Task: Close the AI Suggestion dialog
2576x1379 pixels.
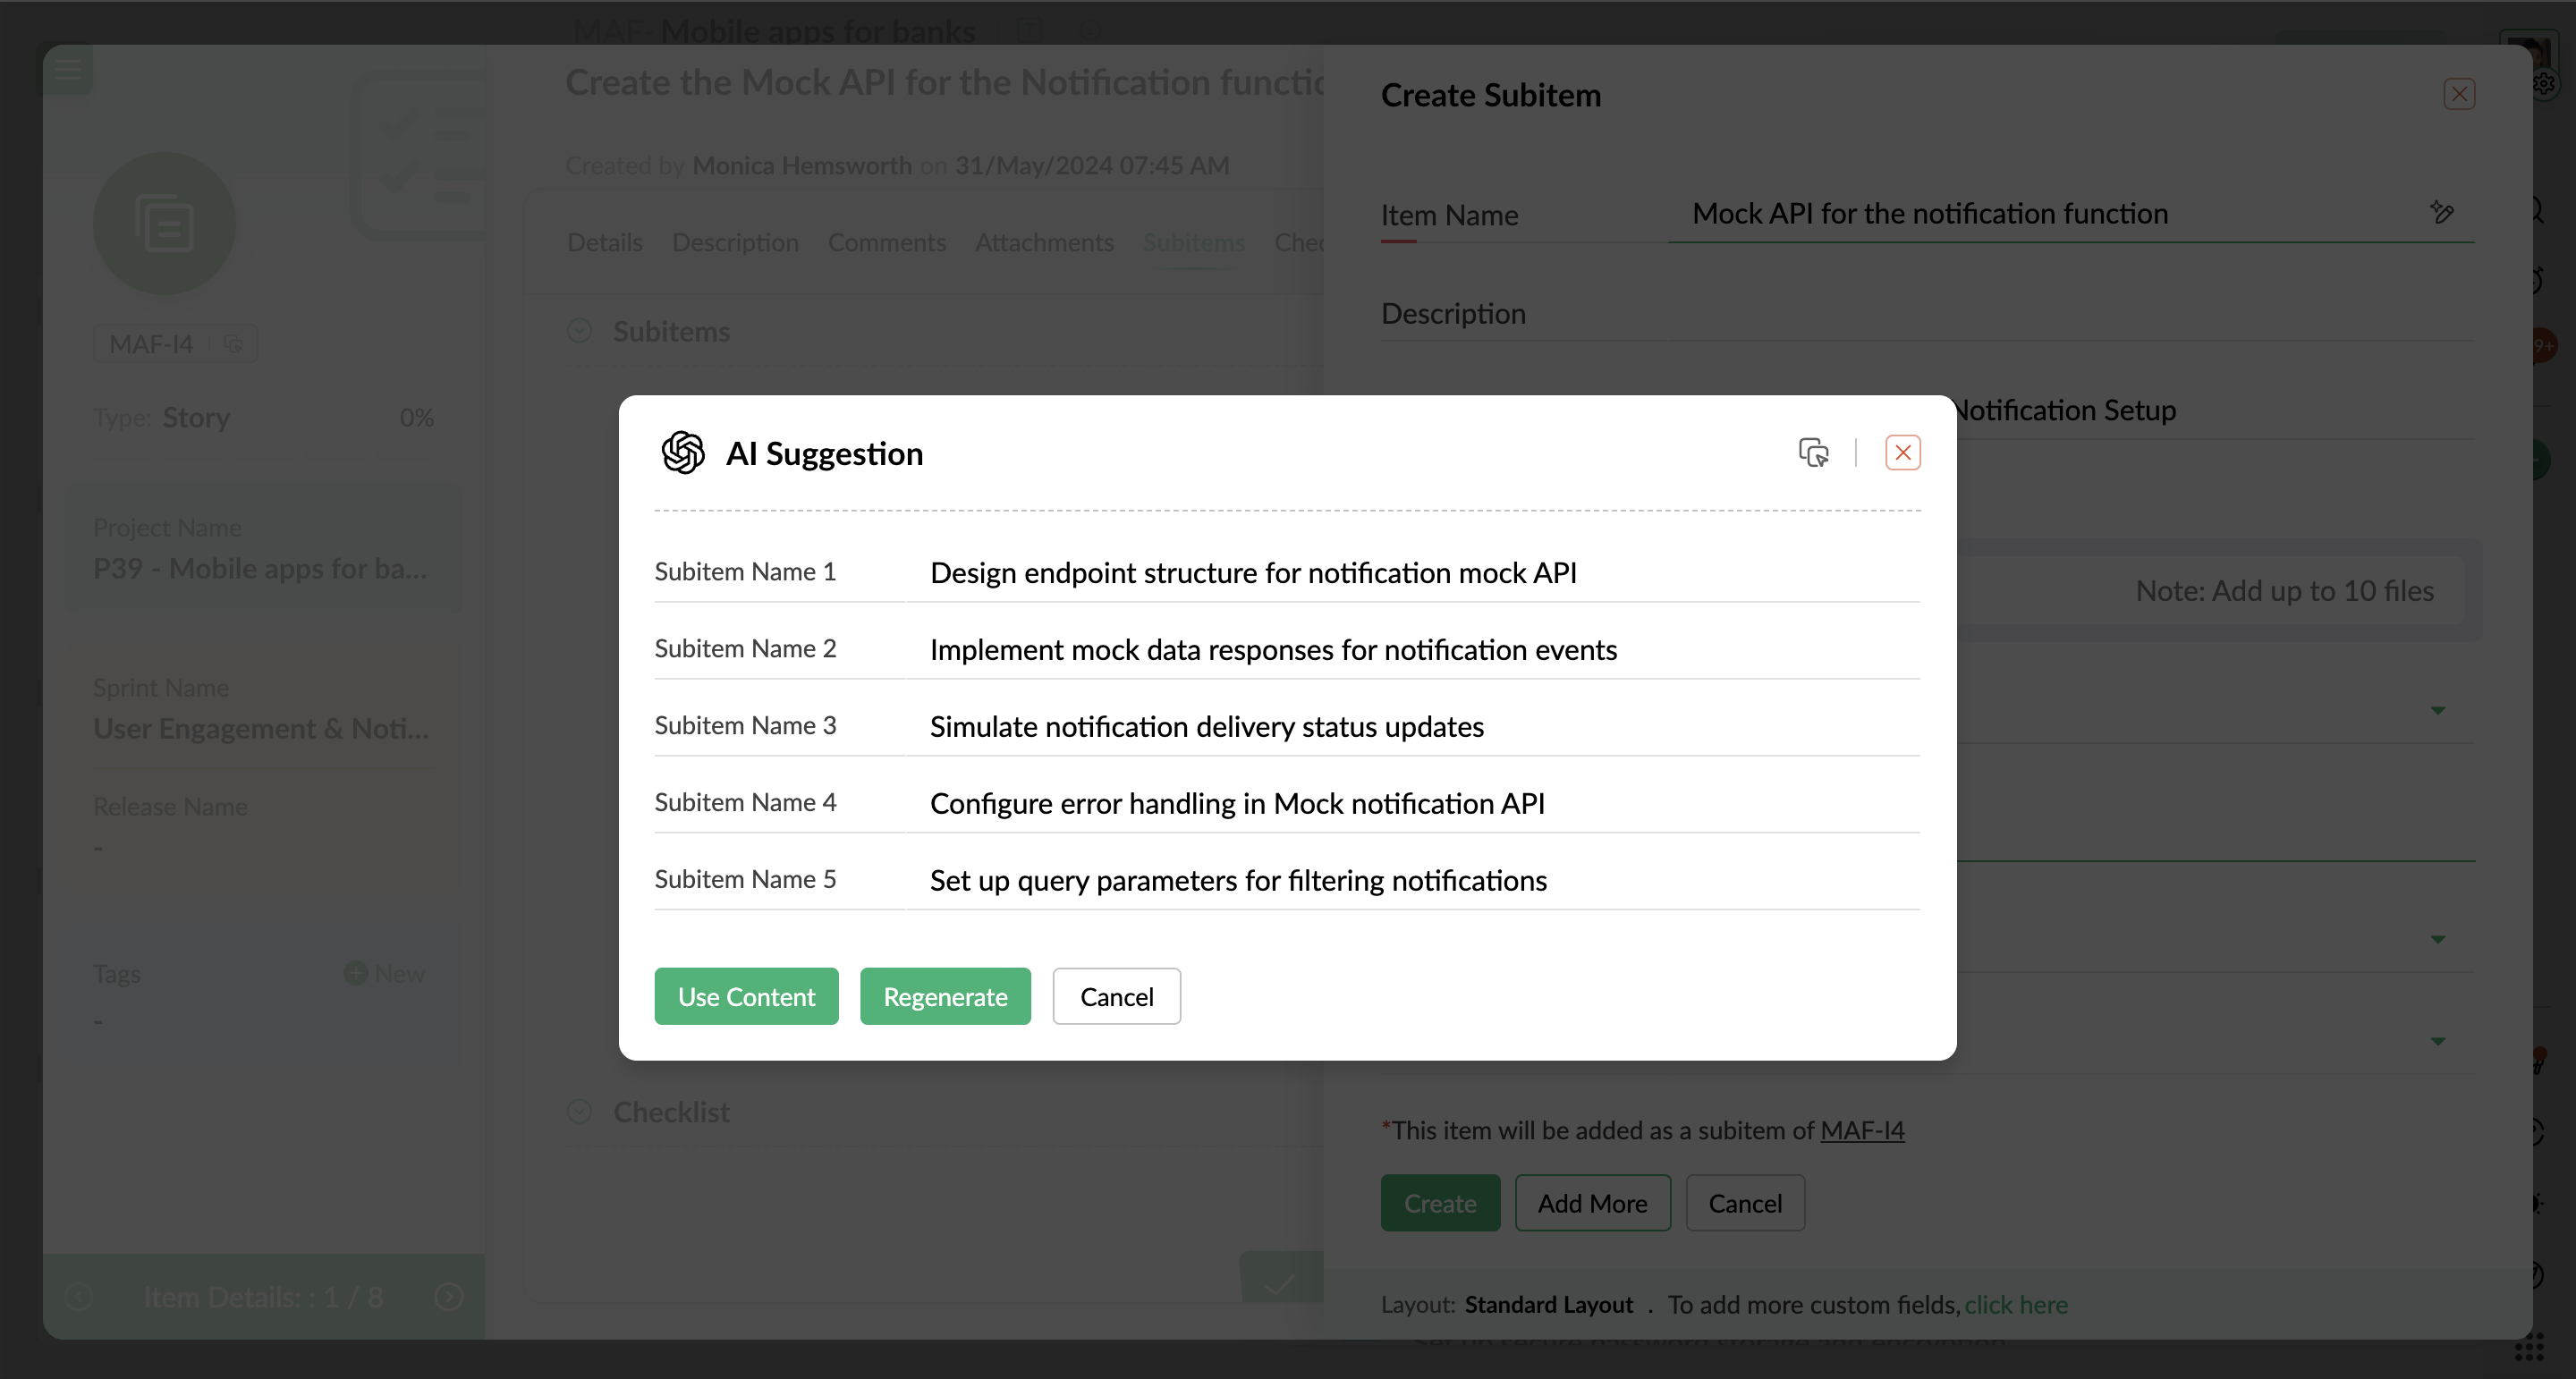Action: (1902, 453)
